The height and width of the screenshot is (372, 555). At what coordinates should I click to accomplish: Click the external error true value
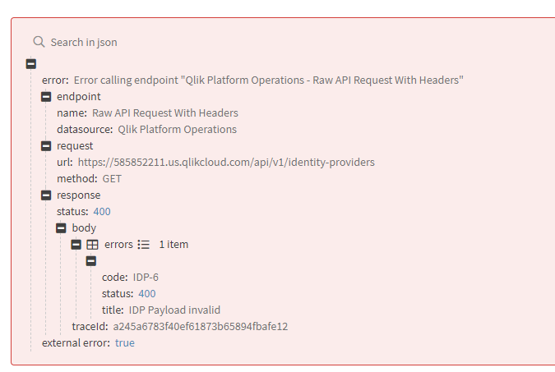[x=125, y=343]
